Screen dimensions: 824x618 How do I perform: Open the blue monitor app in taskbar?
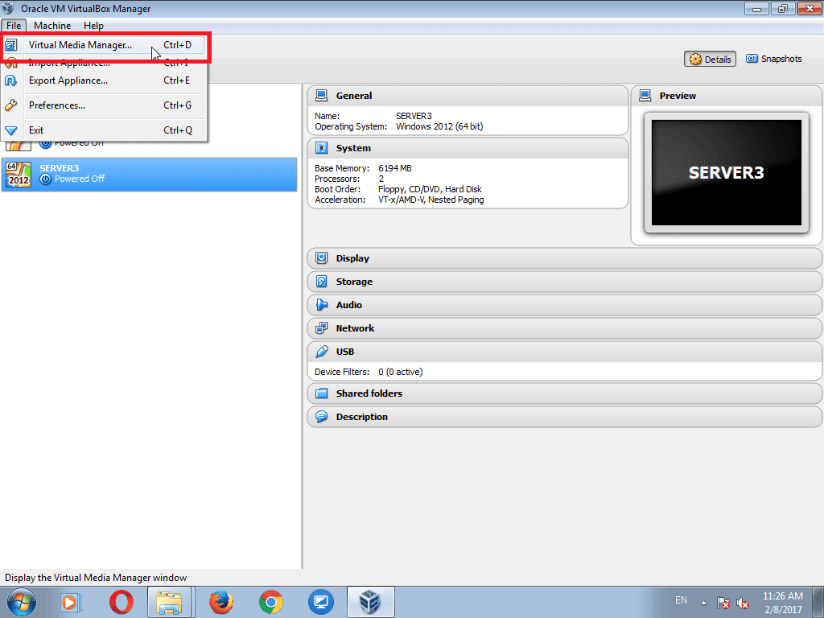point(320,602)
